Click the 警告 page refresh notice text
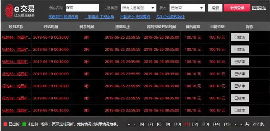Image resolution: width=270 pixels, height=131 pixels. 80,124
